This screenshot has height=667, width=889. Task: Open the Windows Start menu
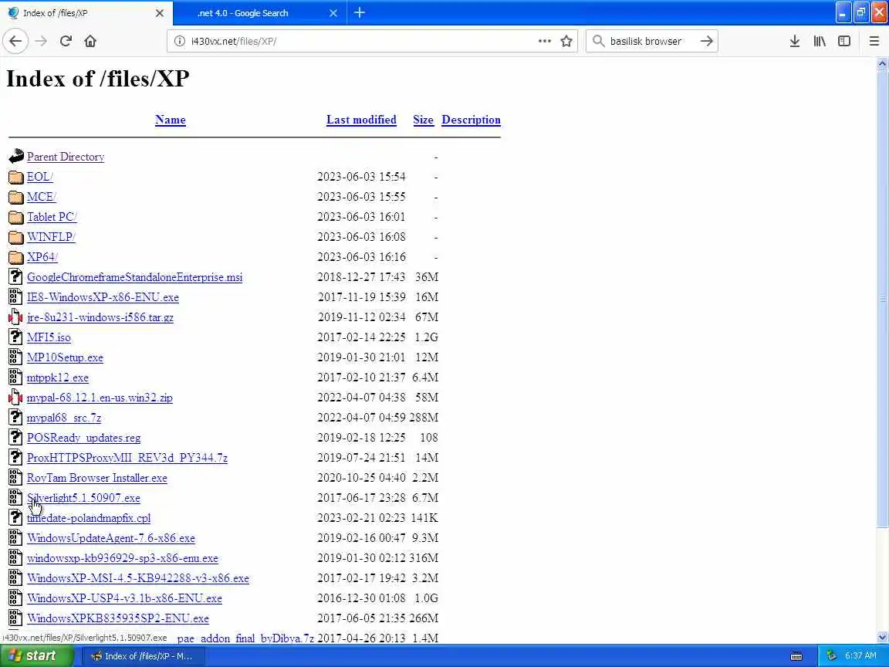[x=36, y=655]
